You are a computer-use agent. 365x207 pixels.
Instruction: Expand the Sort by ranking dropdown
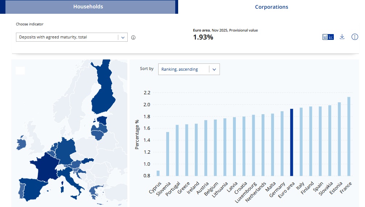click(189, 69)
